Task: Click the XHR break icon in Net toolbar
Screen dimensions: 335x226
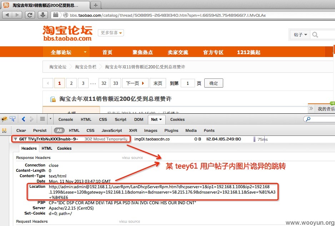Action: [4, 130]
